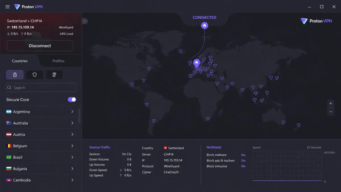Switch to the Profiles tab
Image resolution: width=341 pixels, height=192 pixels.
point(58,61)
